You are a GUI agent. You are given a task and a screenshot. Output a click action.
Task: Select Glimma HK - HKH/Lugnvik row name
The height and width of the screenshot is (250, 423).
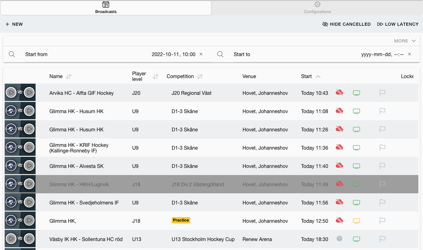[x=79, y=184]
